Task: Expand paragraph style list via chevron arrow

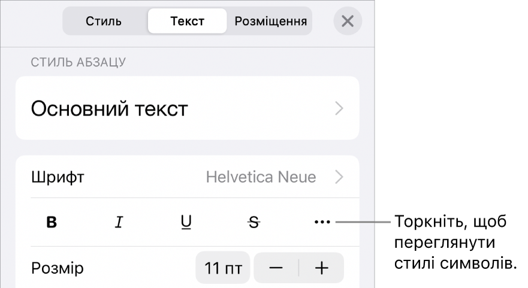Action: [x=339, y=108]
